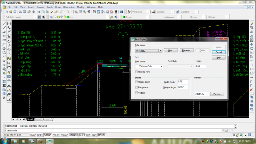Click the Workspace Settings gear icon
Screen dimensions: 256x144
coord(39,17)
